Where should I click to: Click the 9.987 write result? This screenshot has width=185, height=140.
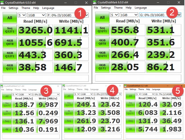[48, 105]
